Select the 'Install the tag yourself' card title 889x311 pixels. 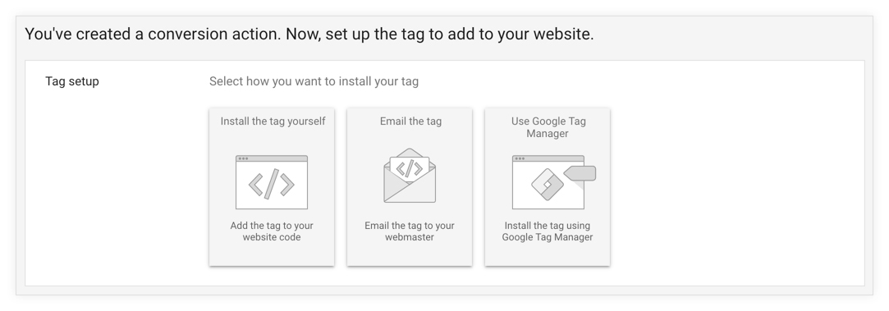[x=273, y=121]
